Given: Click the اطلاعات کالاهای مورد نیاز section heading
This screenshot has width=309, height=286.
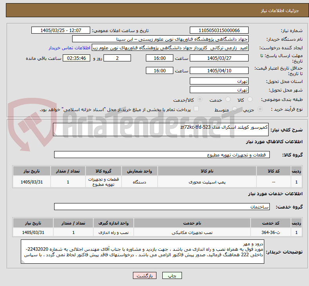Looking at the screenshot, I should [274, 142].
